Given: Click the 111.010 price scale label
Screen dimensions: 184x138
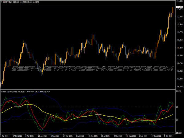Looking at the screenshot, I should (x=179, y=40).
